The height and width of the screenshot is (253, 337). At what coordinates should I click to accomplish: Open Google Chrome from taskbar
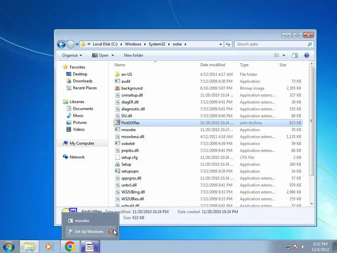point(70,246)
